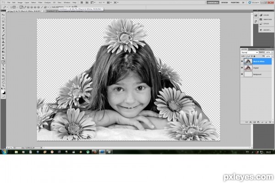Image resolution: width=275 pixels, height=183 pixels.
Task: Choose the Freeform Pen option in options bar
Action: tap(25, 7)
